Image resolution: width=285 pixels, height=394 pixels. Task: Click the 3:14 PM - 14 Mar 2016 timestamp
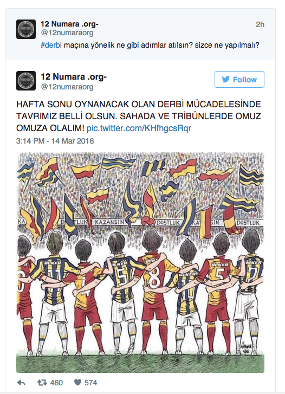(55, 141)
